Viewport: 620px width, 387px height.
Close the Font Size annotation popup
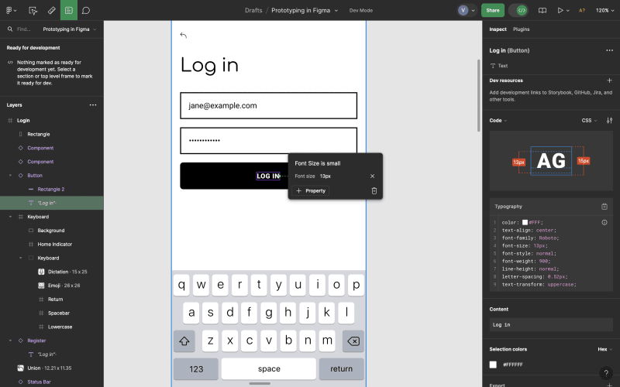click(372, 176)
